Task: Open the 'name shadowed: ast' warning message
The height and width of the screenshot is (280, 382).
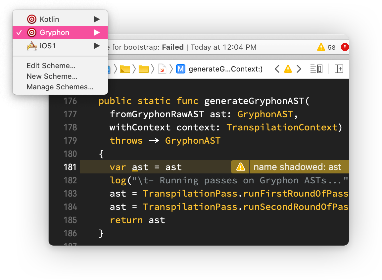Action: [x=297, y=167]
